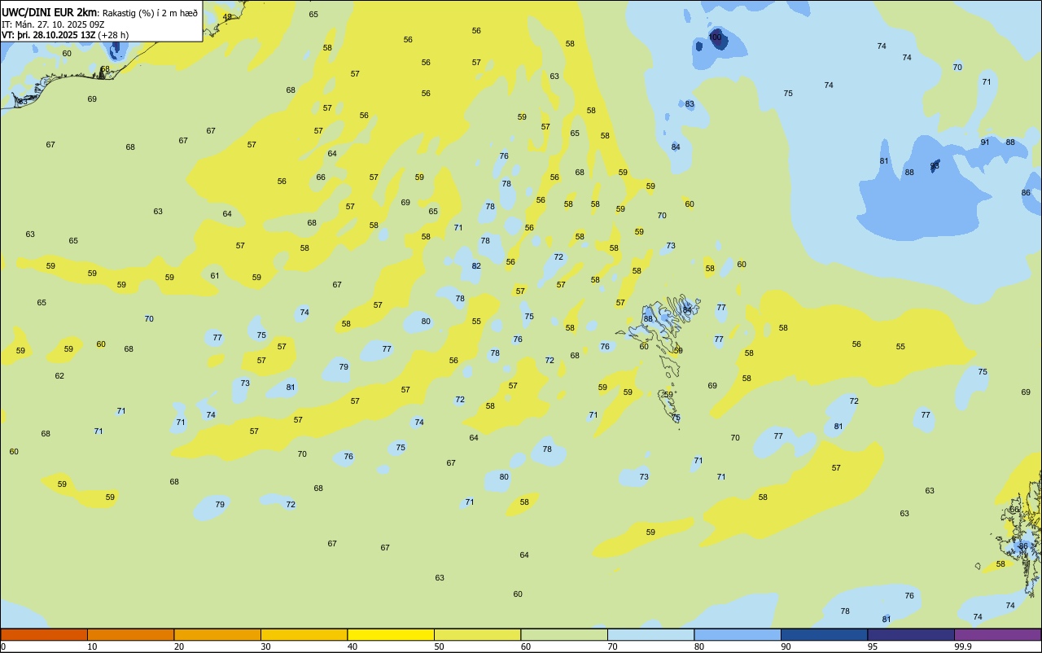Viewport: 1042px width, 653px height.
Task: Click the dark blue 90–95 legend swatch
Action: coord(824,634)
